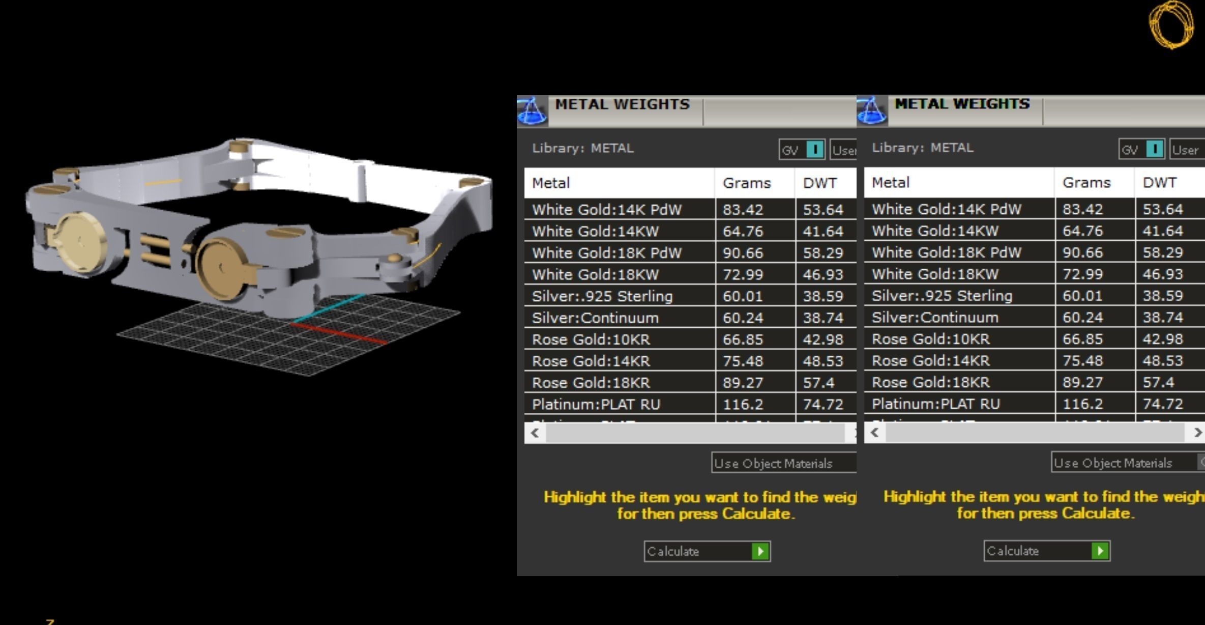Toggle User library option in right panel
The width and height of the screenshot is (1205, 625).
[x=1186, y=150]
